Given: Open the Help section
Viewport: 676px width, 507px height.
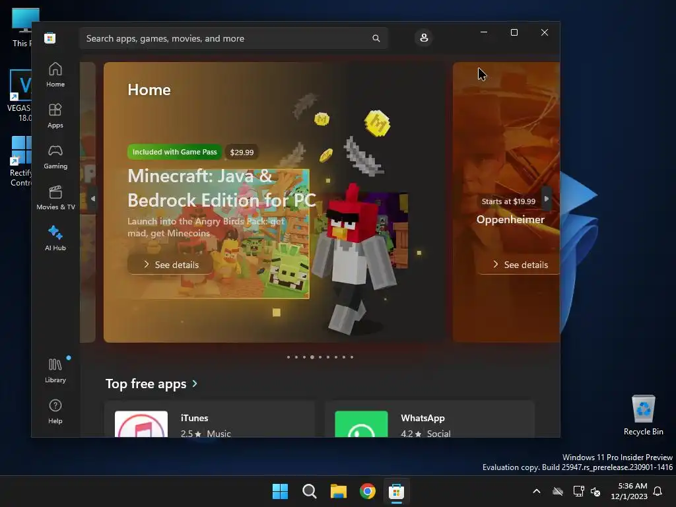Looking at the screenshot, I should [x=55, y=412].
